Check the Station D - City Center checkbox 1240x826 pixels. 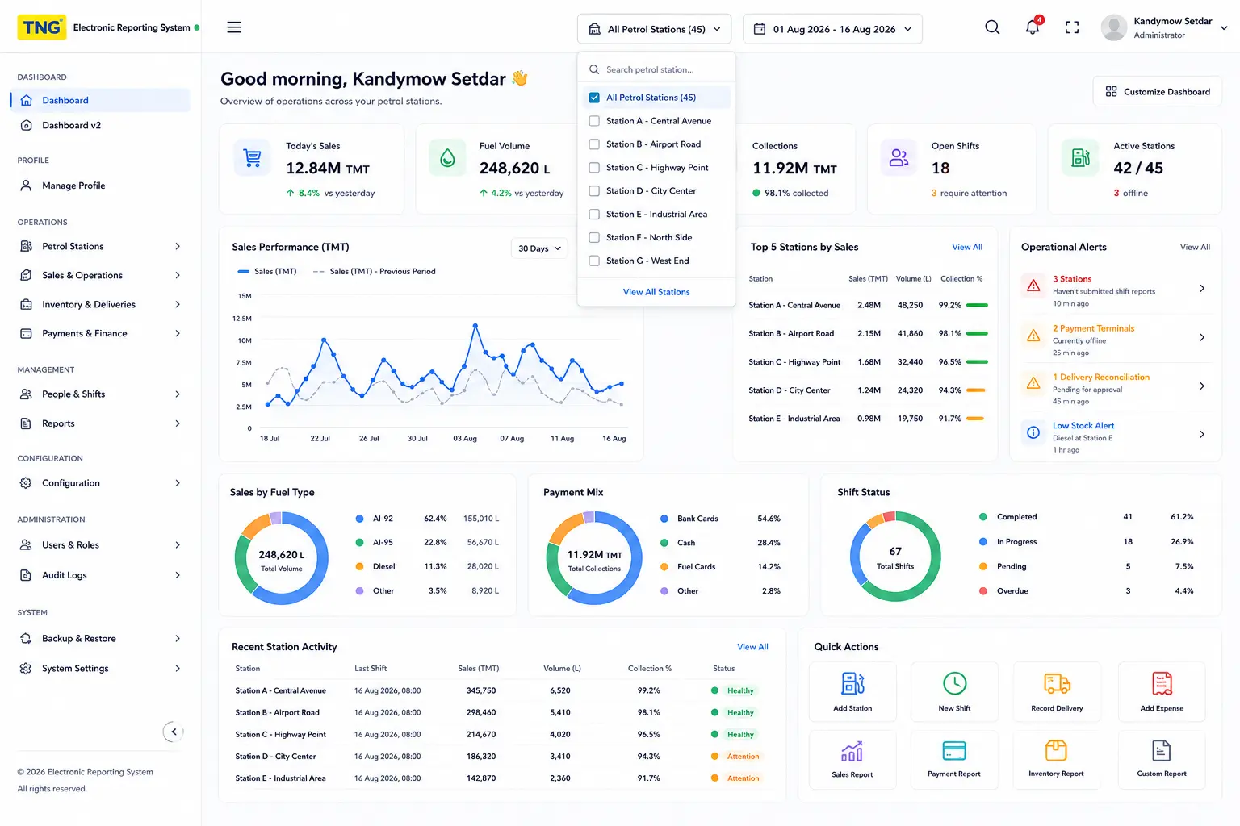click(594, 191)
